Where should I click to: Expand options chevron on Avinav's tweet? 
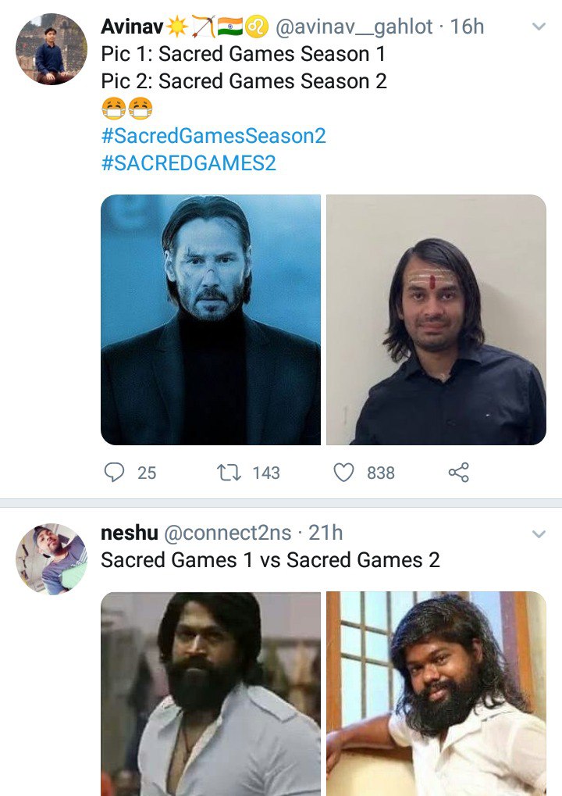point(539,27)
